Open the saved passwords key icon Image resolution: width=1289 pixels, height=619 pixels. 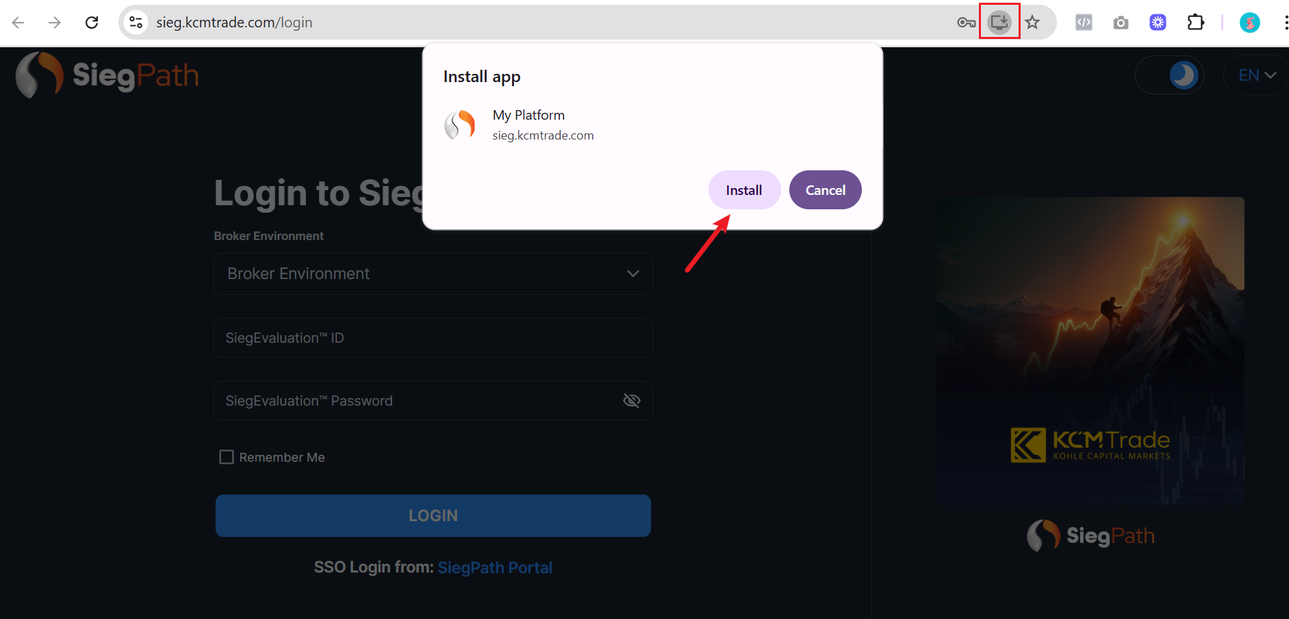(x=966, y=23)
